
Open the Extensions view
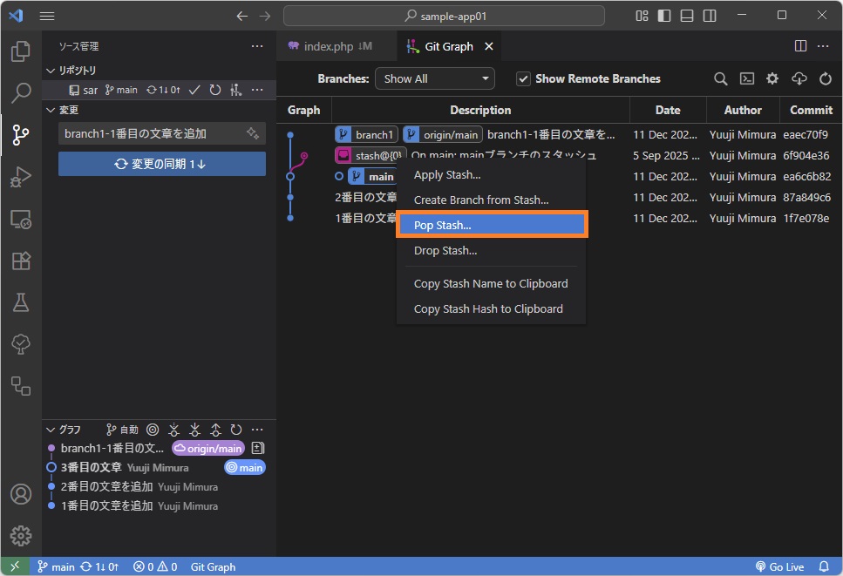21,261
